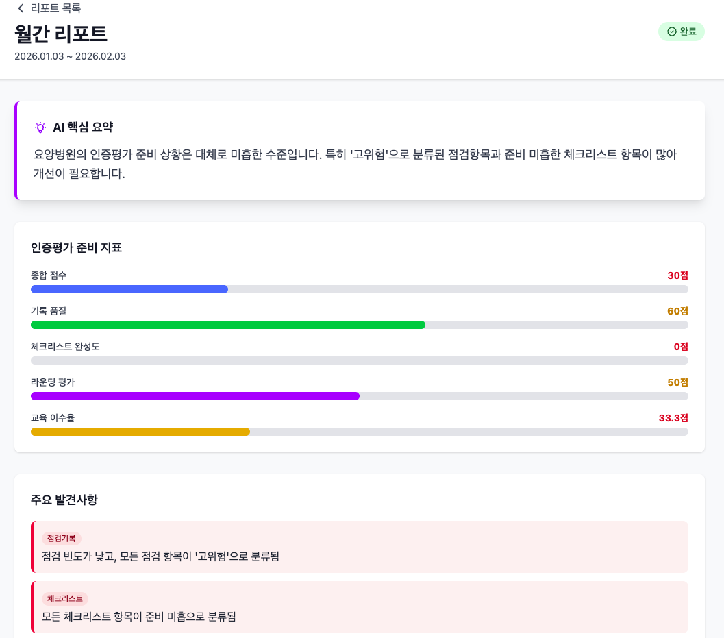Click the date range 2026.01.03 ~ 2026.02.03
The width and height of the screenshot is (724, 638).
[x=70, y=56]
